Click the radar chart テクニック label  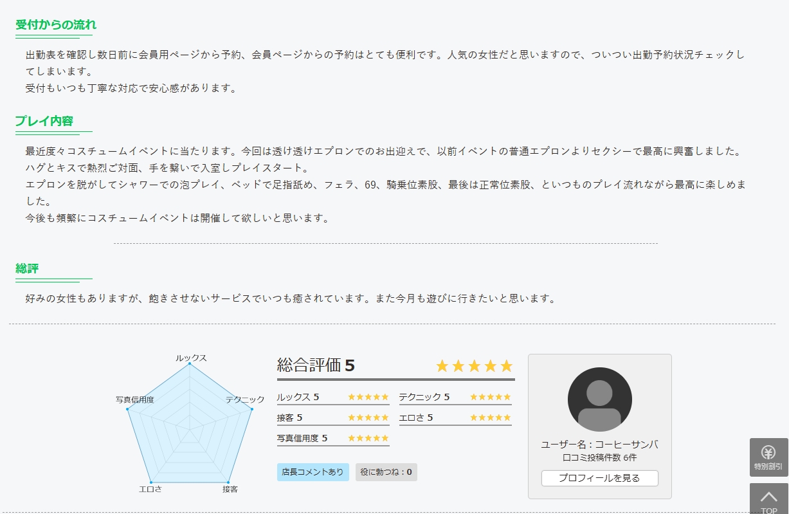click(245, 399)
